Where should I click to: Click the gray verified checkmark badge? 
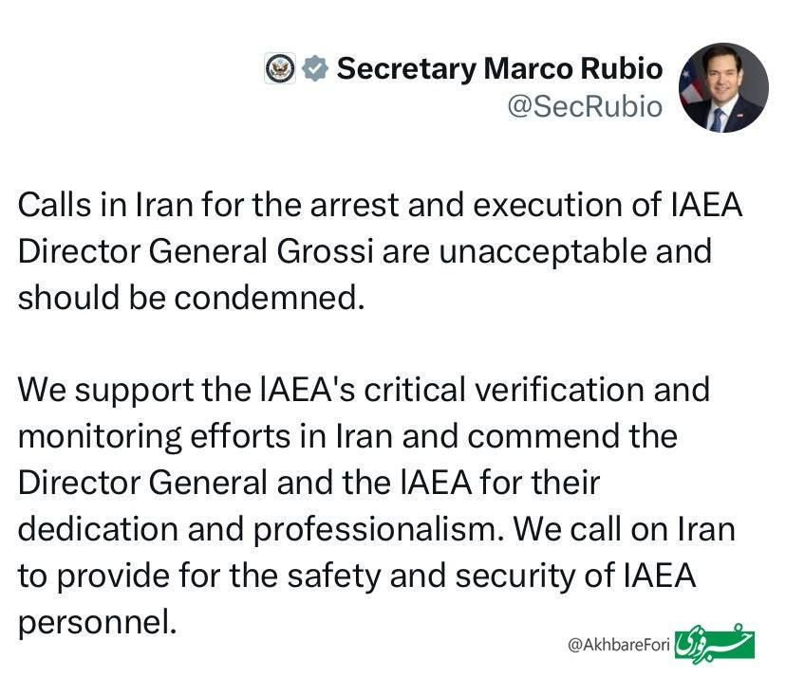coord(315,68)
